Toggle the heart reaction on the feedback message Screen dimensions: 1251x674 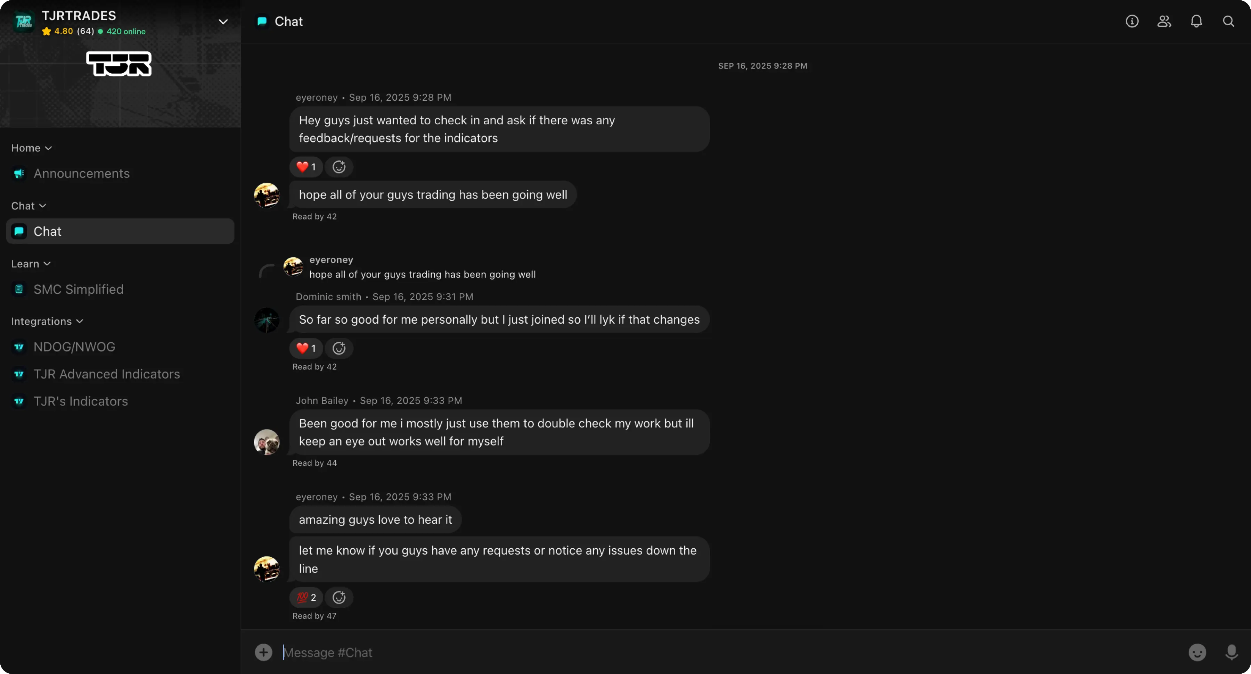[x=305, y=166]
